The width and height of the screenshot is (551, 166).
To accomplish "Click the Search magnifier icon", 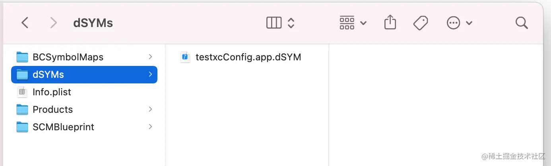I will 522,23.
